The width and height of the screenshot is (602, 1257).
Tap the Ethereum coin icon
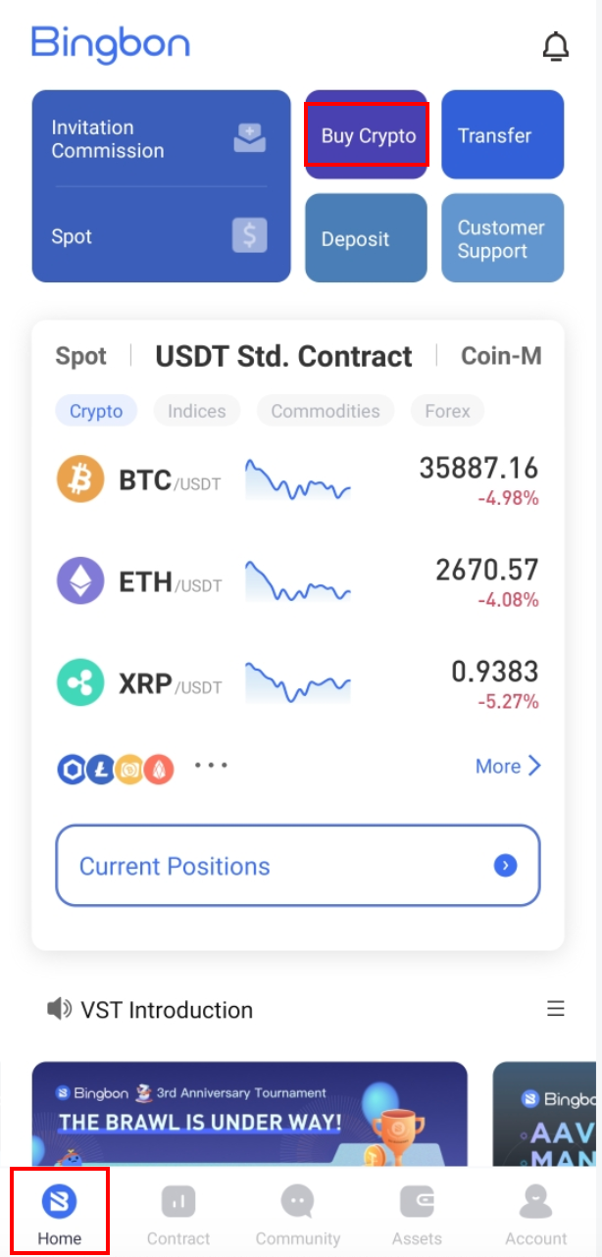pyautogui.click(x=80, y=580)
